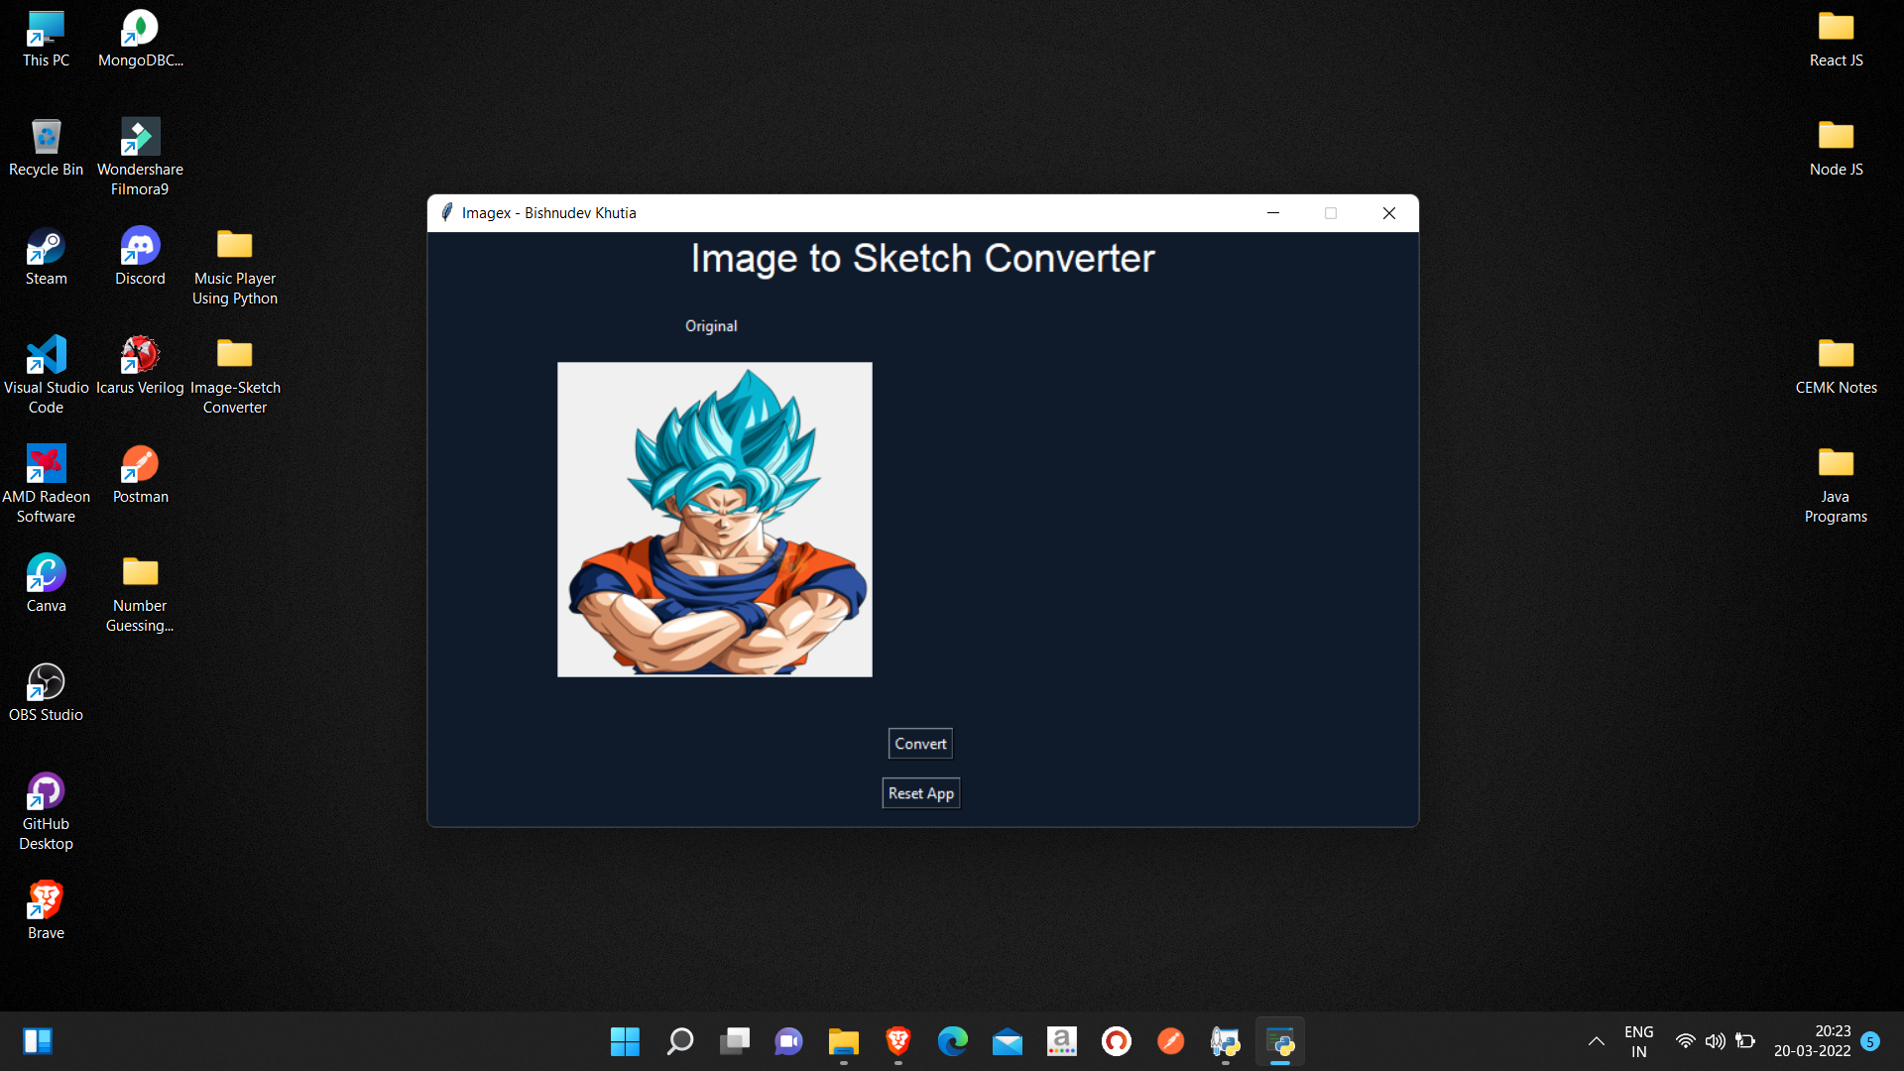Click the ENG IN language indicator
Screen dimensions: 1904x1071
1638,1041
